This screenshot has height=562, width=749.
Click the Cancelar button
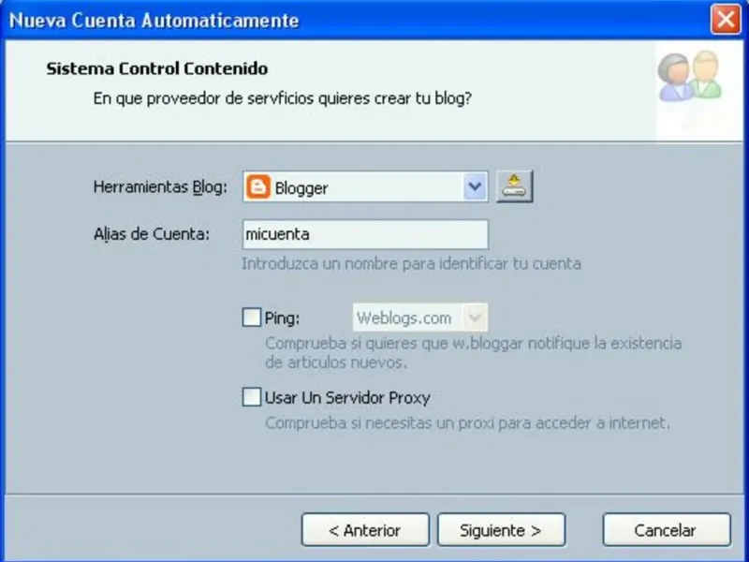pyautogui.click(x=667, y=529)
